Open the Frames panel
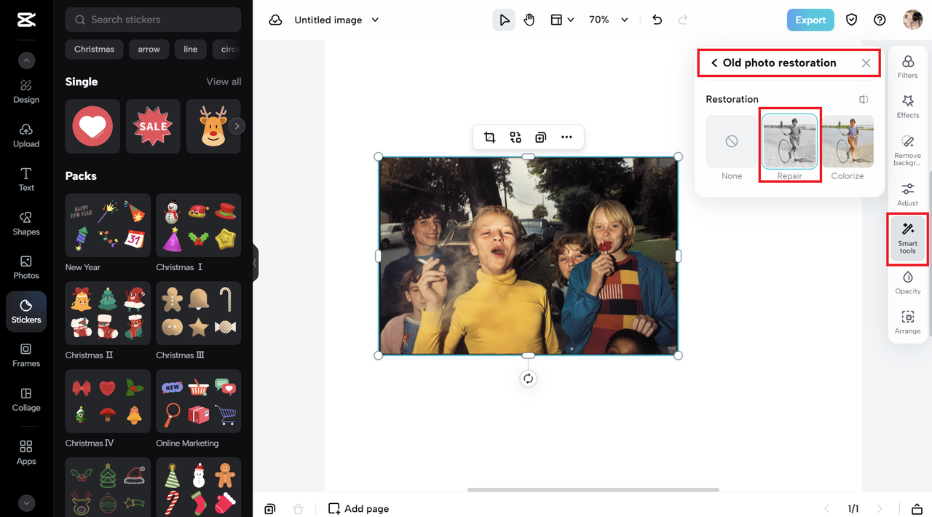 [26, 355]
